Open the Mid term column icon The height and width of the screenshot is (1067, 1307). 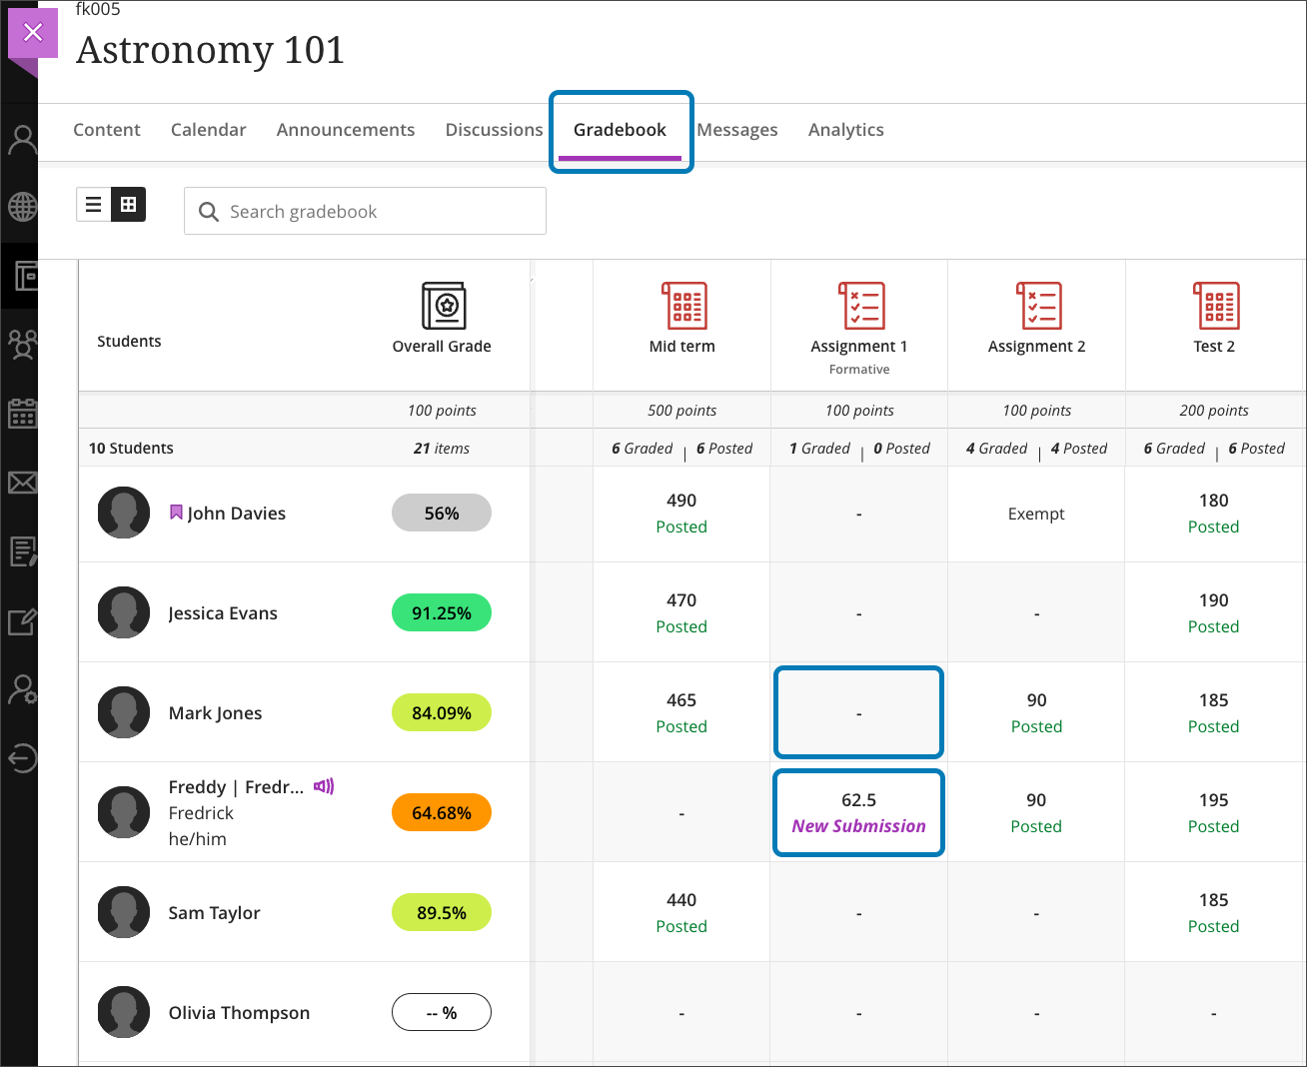(682, 306)
